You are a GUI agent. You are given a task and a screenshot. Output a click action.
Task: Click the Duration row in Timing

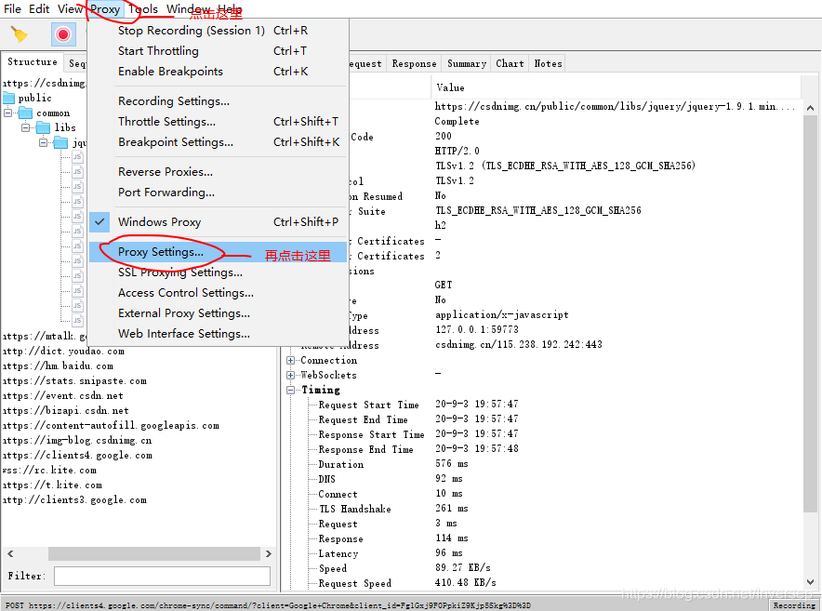[x=340, y=464]
